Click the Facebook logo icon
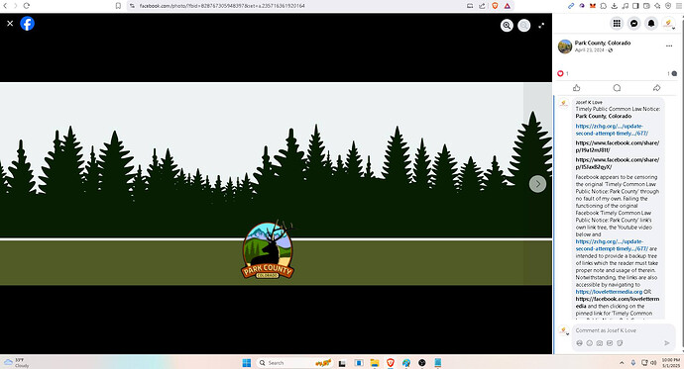Image resolution: width=684 pixels, height=369 pixels. (x=27, y=24)
